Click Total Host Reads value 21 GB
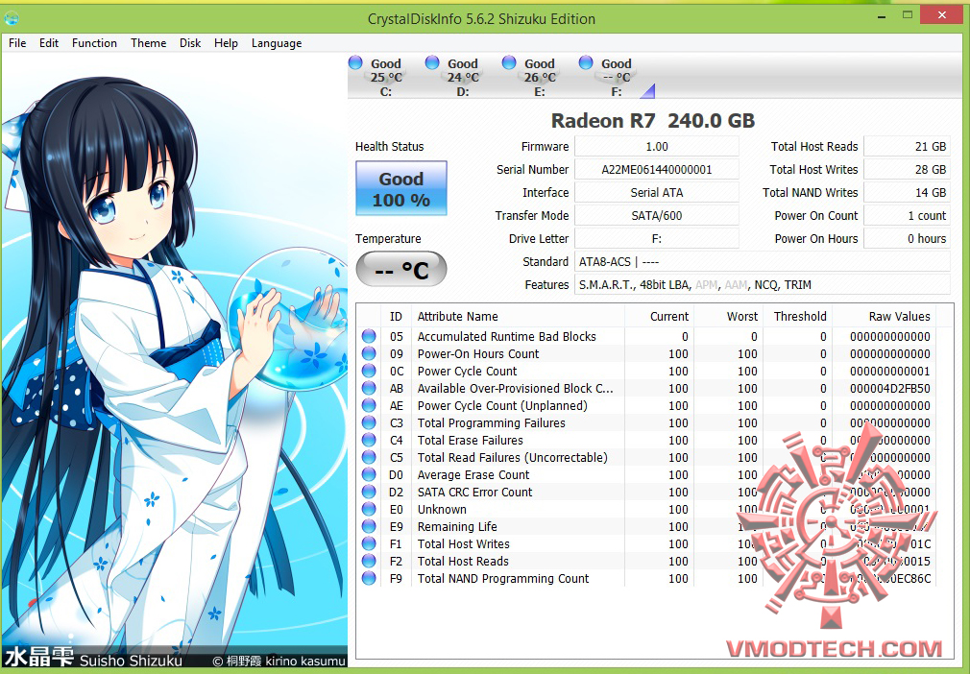 point(907,147)
